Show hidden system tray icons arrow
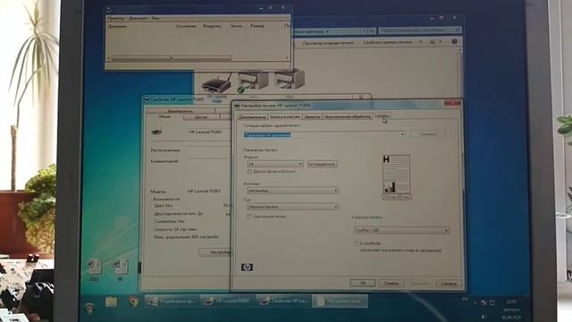The width and height of the screenshot is (572, 322). point(475,302)
